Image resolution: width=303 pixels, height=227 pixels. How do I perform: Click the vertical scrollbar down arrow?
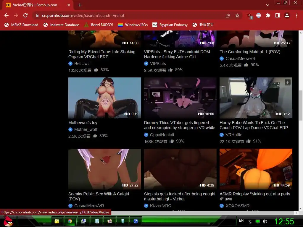[x=301, y=208]
